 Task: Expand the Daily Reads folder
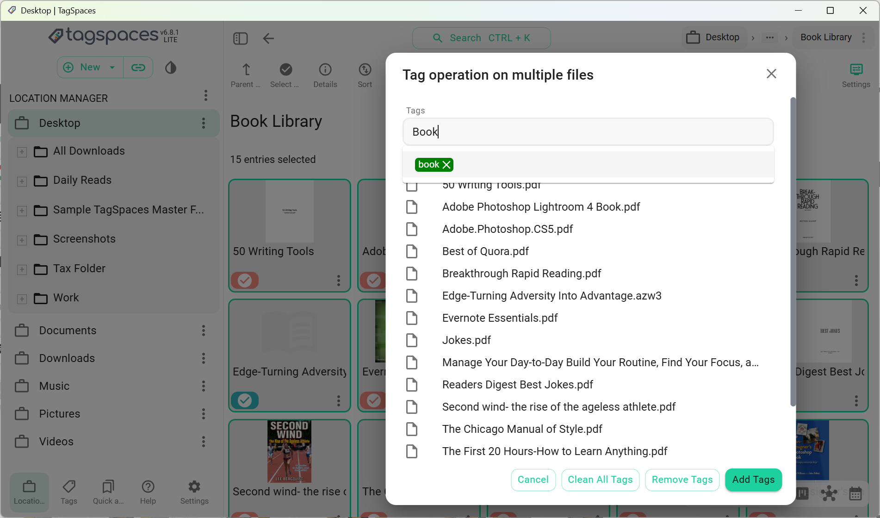coord(22,181)
